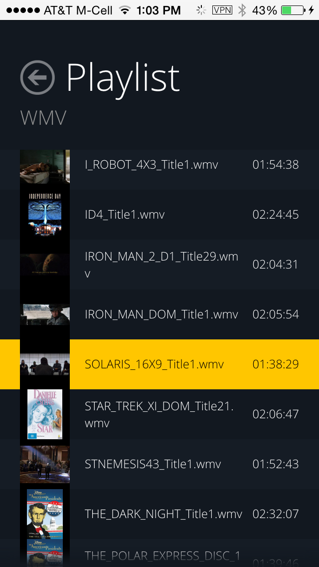
Task: Tap the back arrow icon
Action: coord(37,77)
